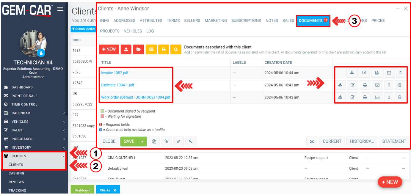Edit the Invoice 1057.pdf entry
Viewport: 411px width, 195px height.
[x=364, y=73]
